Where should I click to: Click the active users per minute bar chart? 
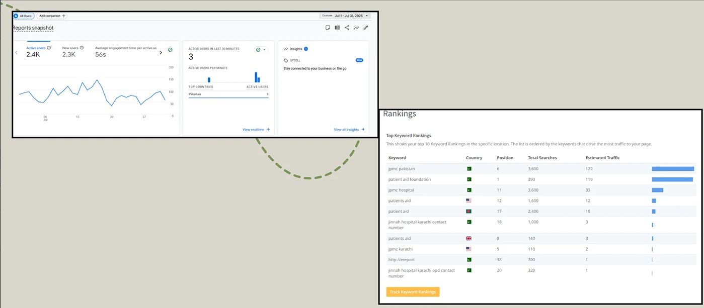click(x=228, y=77)
